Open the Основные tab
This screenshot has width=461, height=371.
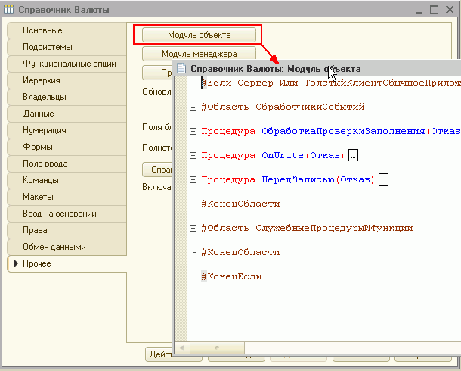tap(67, 30)
